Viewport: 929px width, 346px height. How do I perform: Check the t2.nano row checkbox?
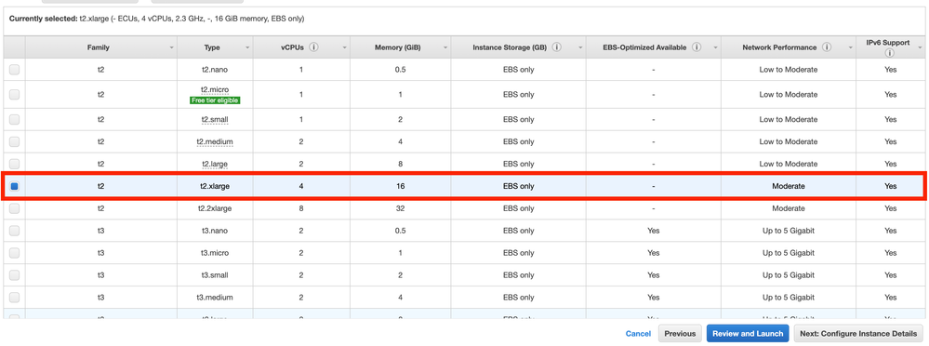(14, 70)
